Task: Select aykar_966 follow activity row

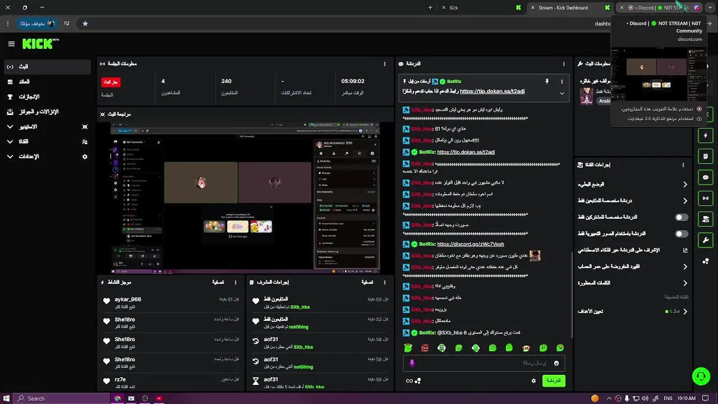Action: tap(171, 303)
